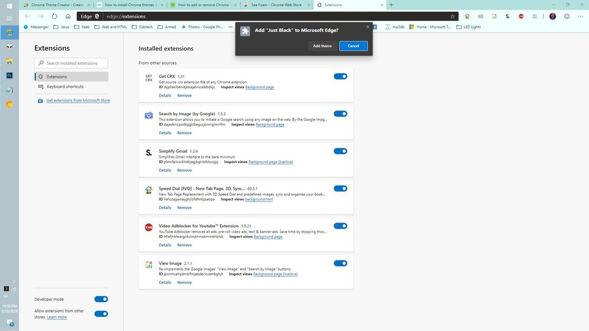Image resolution: width=589 pixels, height=331 pixels.
Task: Switch to How to add or remove Chrome tab
Action: [x=203, y=5]
